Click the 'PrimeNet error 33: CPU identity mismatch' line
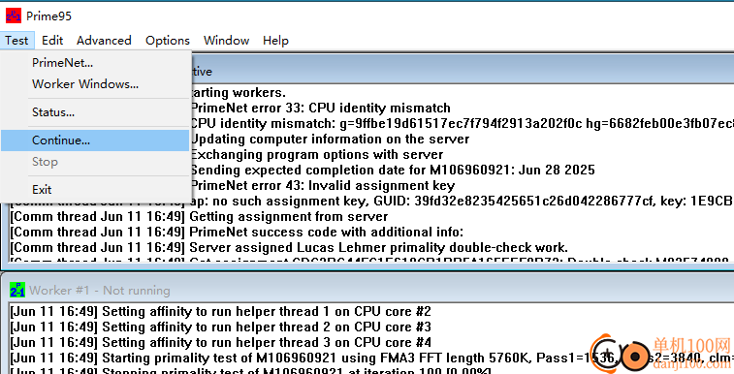The image size is (734, 374). point(321,108)
